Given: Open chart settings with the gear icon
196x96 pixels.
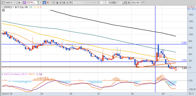Looking at the screenshot, I should point(129,3).
